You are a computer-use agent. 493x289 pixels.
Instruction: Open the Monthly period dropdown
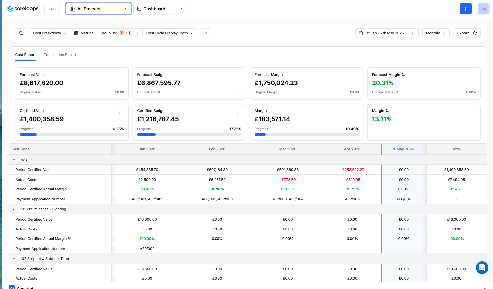click(436, 33)
